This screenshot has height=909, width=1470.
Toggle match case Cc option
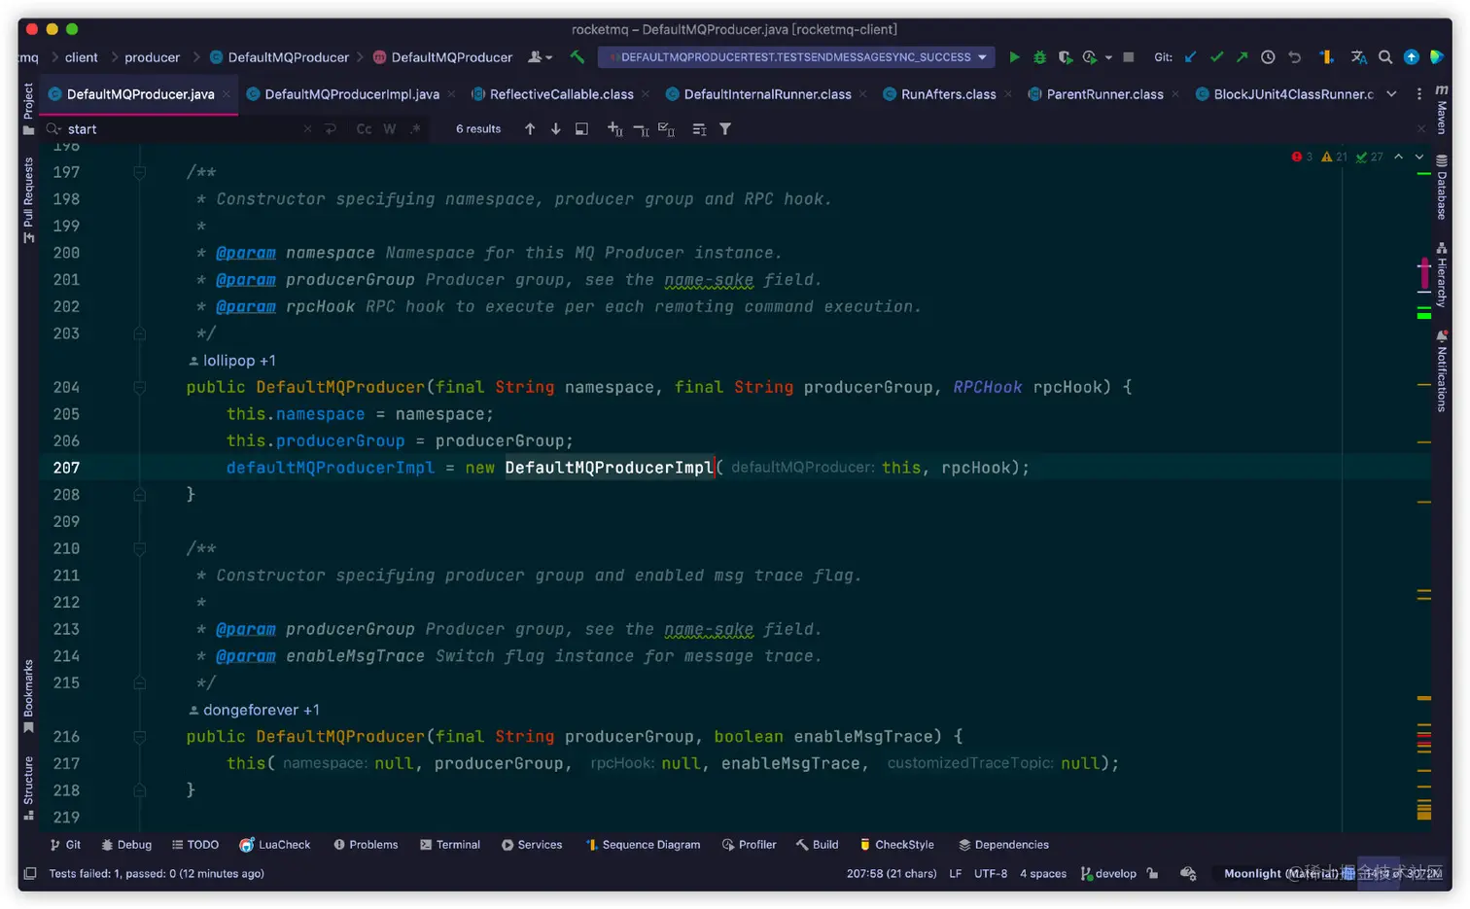(364, 129)
